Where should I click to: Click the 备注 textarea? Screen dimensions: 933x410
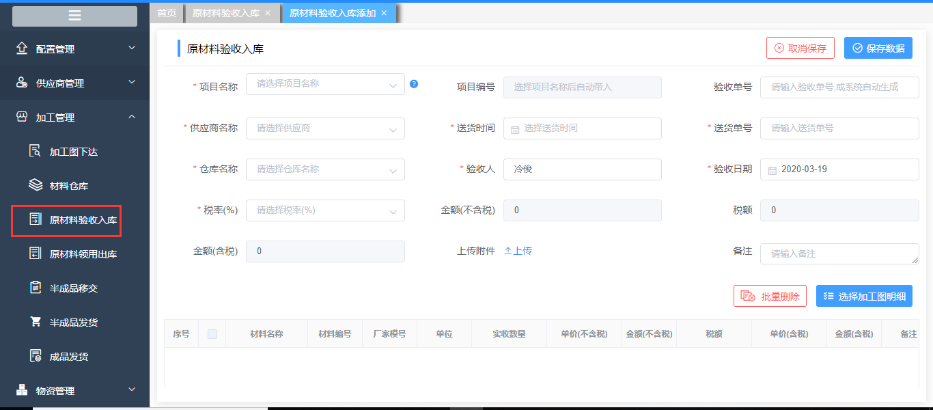point(839,254)
